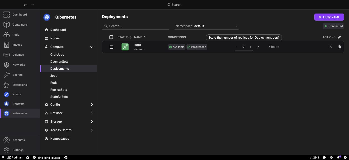The image size is (349, 160).
Task: Open the Extensions section
Action: pyautogui.click(x=20, y=85)
